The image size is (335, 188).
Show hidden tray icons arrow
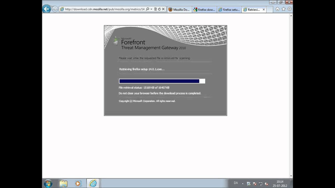point(242,184)
